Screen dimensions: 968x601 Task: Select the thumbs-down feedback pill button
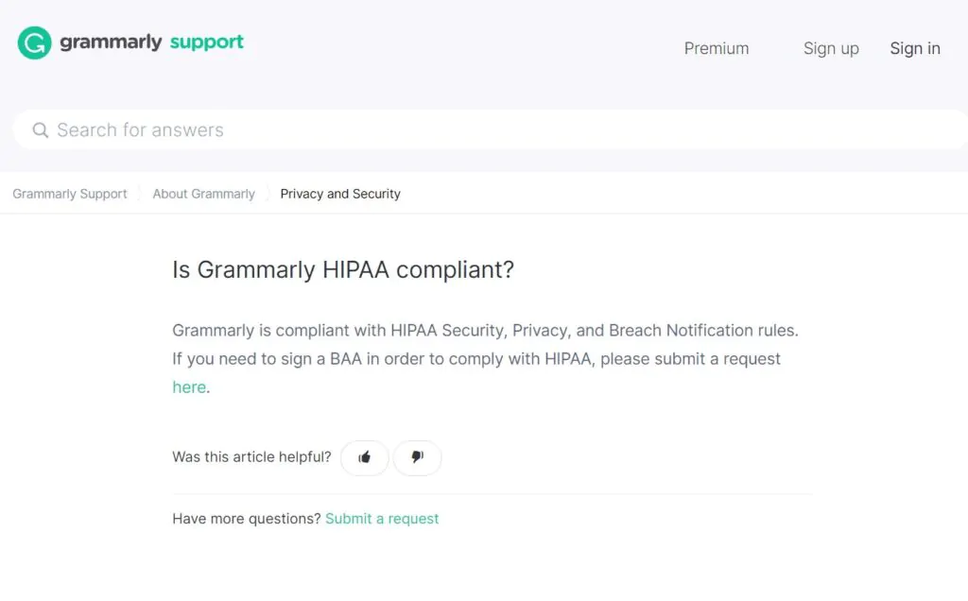click(417, 457)
